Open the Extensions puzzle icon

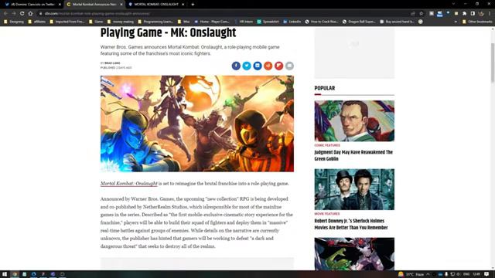tap(464, 14)
